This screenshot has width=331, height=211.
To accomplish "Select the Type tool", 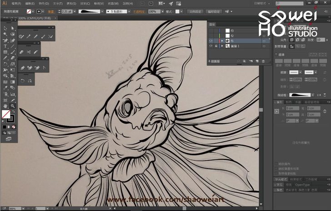I will [5, 46].
